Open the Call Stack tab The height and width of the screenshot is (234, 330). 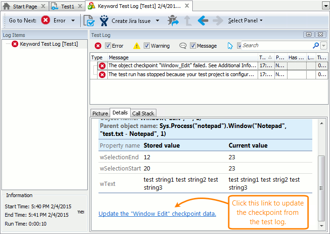coord(143,113)
